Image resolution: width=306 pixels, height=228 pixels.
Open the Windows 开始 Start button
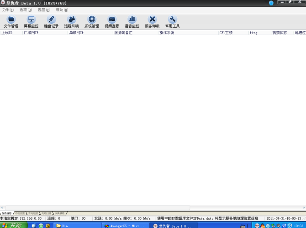point(14,225)
